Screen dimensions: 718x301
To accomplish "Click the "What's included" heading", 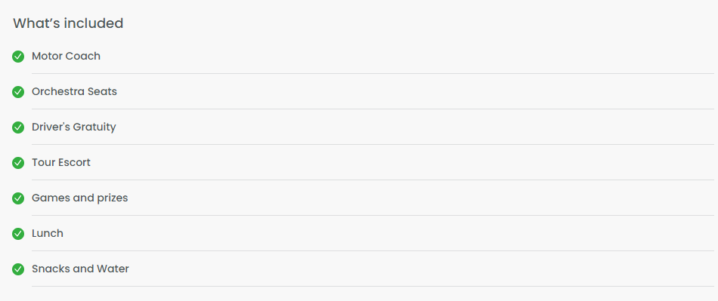I will coord(68,23).
